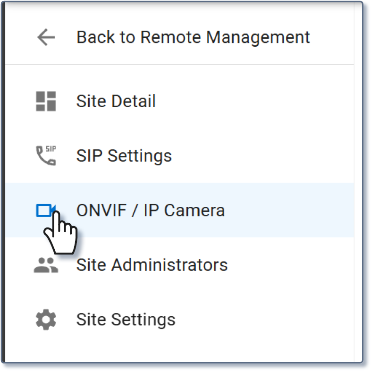Click the blue video camera icon
The height and width of the screenshot is (371, 371).
pos(46,210)
